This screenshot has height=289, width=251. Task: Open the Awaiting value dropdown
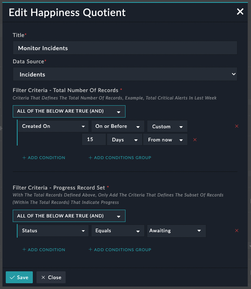176,231
